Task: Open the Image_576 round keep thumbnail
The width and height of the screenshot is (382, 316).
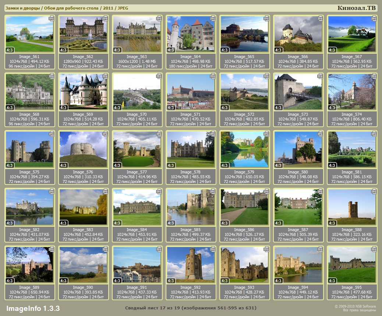Action: [83, 149]
